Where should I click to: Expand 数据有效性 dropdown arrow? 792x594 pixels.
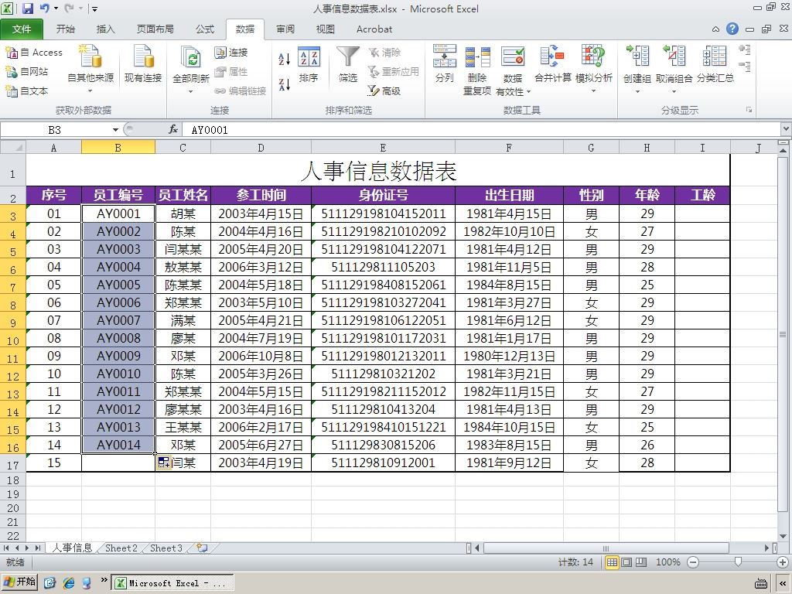coord(528,92)
